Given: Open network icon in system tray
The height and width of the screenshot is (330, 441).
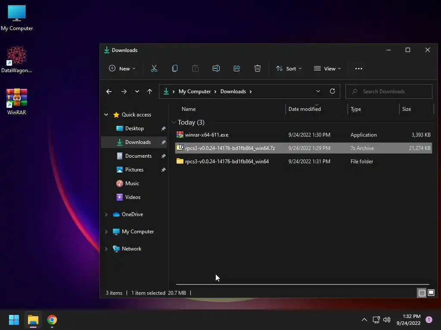Looking at the screenshot, I should pos(376,320).
